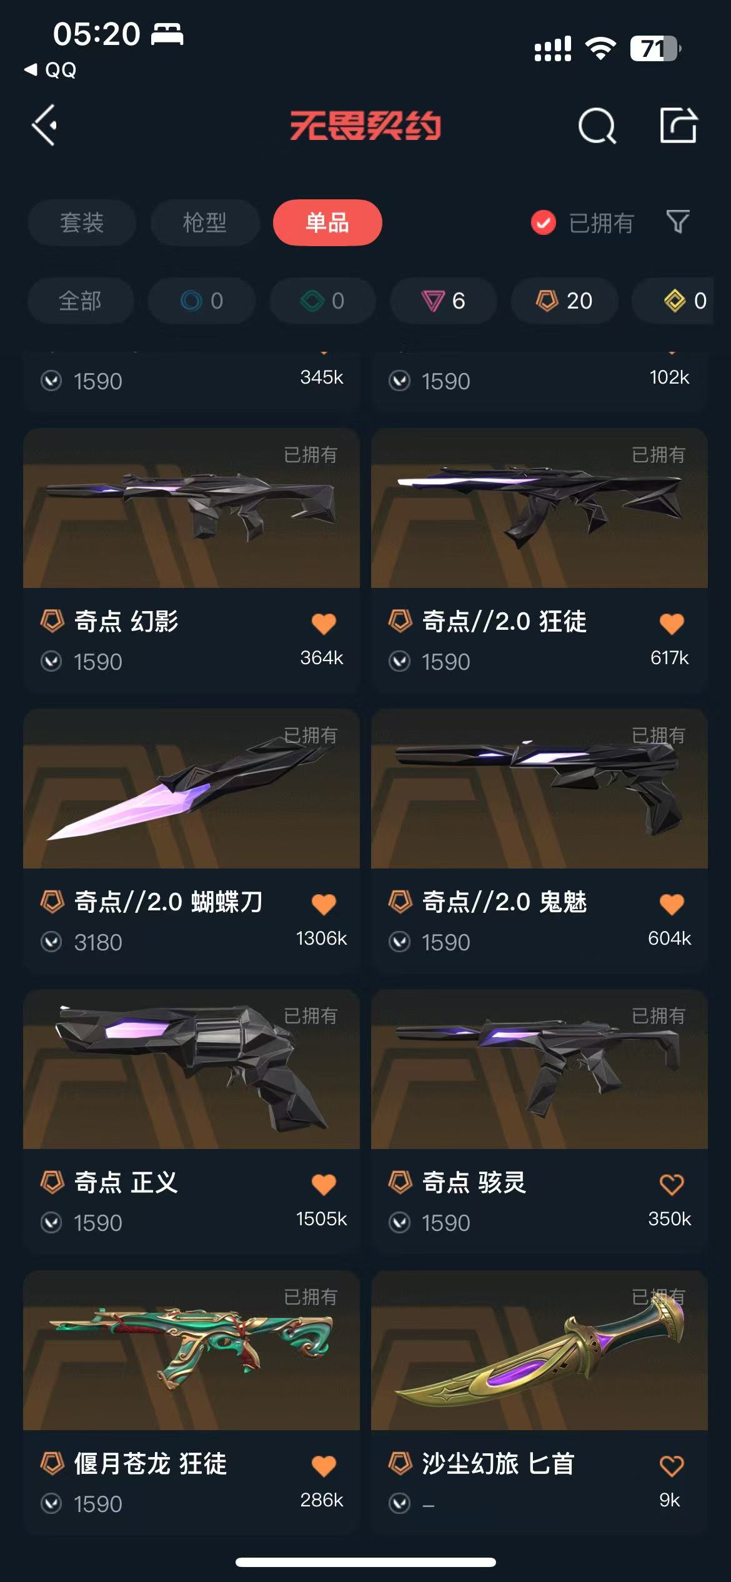Filter by purple triangle tier showing 6
Viewport: 731px width, 1582px height.
(444, 301)
